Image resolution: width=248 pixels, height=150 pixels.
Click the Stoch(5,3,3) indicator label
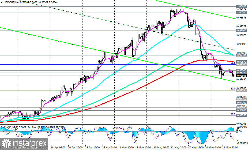pos(39,127)
